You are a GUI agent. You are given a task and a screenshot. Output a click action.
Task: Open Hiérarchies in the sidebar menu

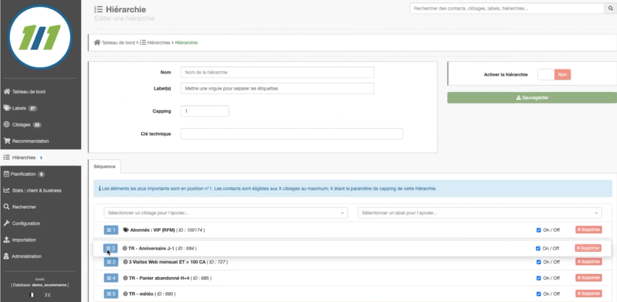[41, 158]
